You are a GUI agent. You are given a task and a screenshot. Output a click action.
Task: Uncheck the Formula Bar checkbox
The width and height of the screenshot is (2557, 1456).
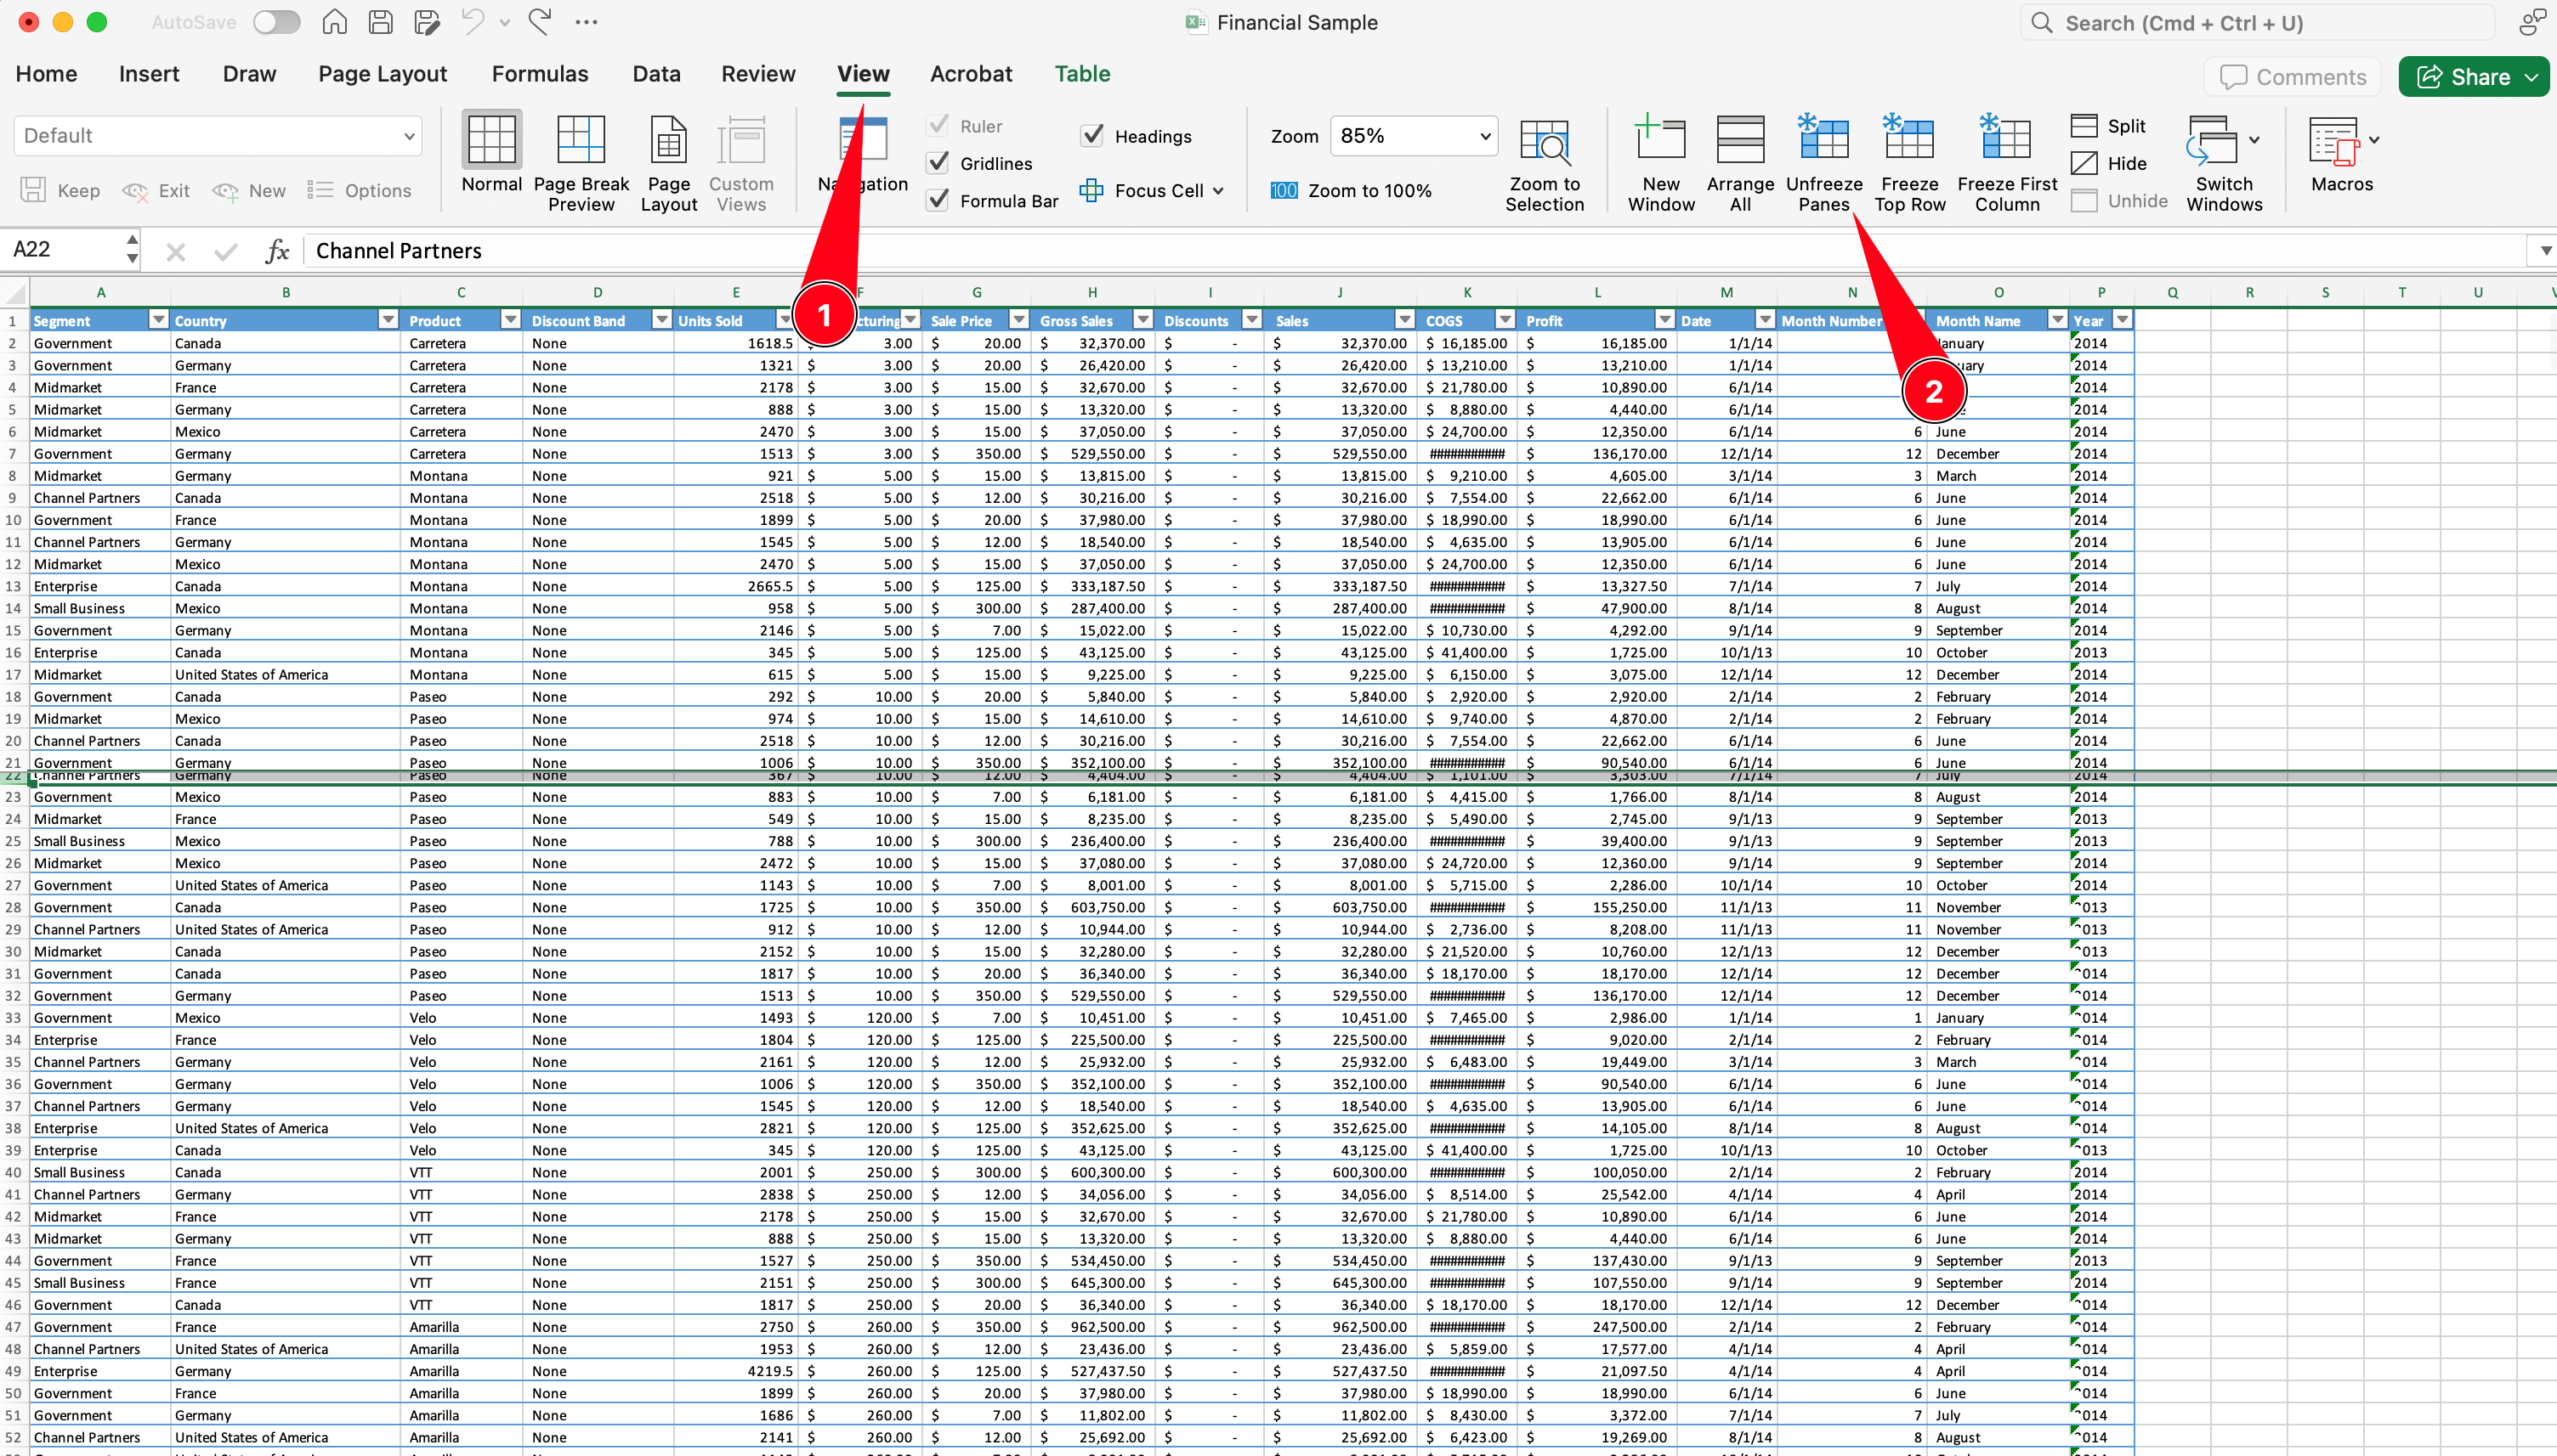938,200
